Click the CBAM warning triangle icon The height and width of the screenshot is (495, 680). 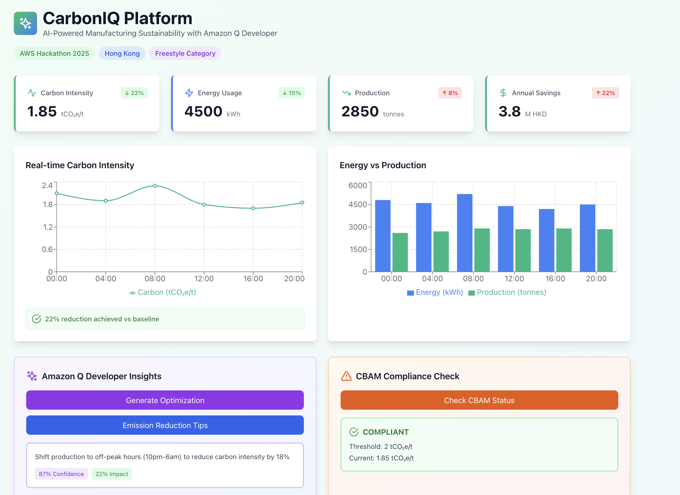coord(346,376)
